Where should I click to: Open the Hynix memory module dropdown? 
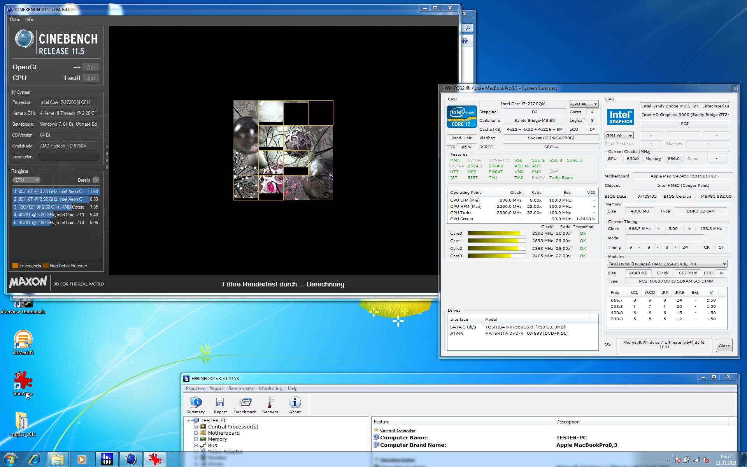pyautogui.click(x=667, y=264)
